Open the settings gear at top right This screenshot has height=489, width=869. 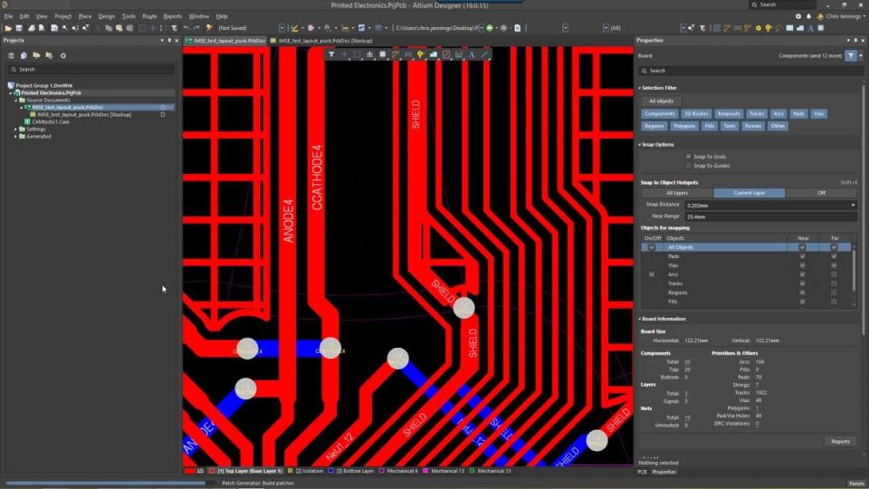click(798, 16)
